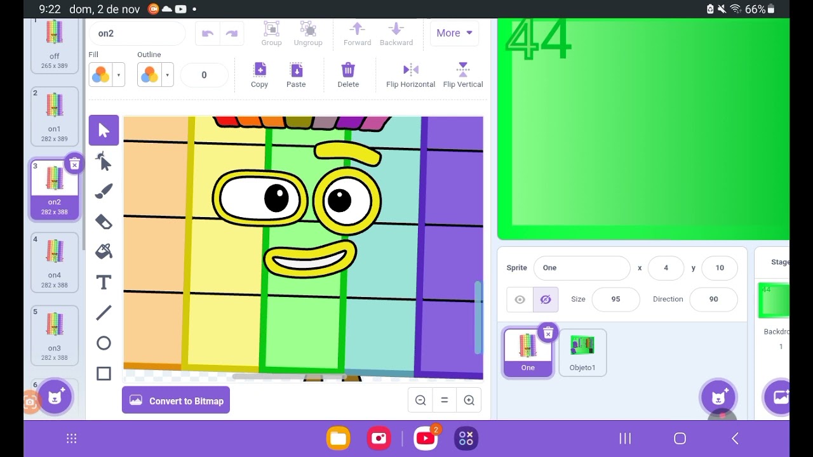Open the Choose a Sprite button
This screenshot has height=457, width=813.
click(718, 397)
